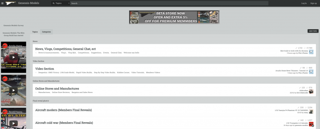Open Bargains and Sales News subcategory
The image size is (320, 129).
82,92
